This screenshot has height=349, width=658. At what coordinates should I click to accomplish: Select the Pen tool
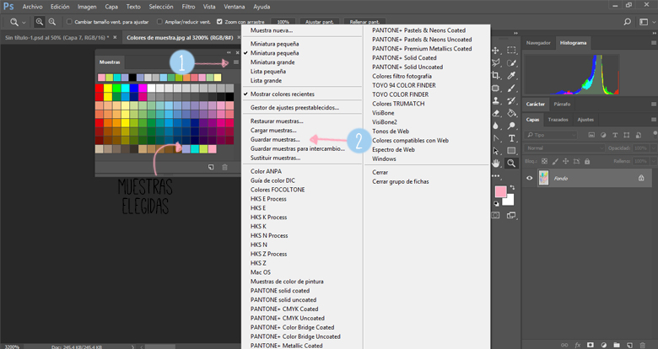pyautogui.click(x=495, y=138)
